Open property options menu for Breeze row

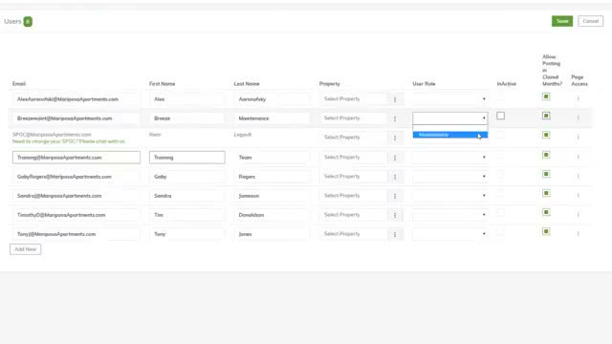(395, 118)
